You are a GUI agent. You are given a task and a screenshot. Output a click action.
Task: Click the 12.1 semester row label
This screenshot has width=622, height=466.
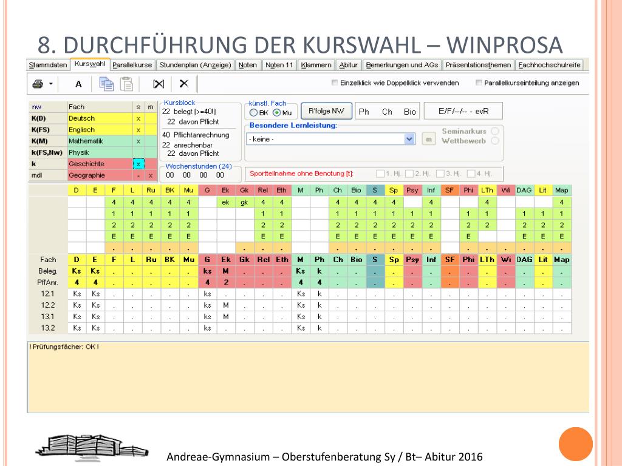(47, 294)
